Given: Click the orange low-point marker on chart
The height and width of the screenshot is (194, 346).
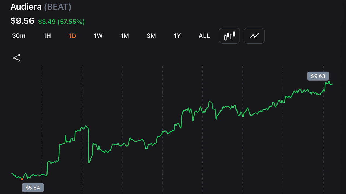Looking at the screenshot, I should coord(22,179).
